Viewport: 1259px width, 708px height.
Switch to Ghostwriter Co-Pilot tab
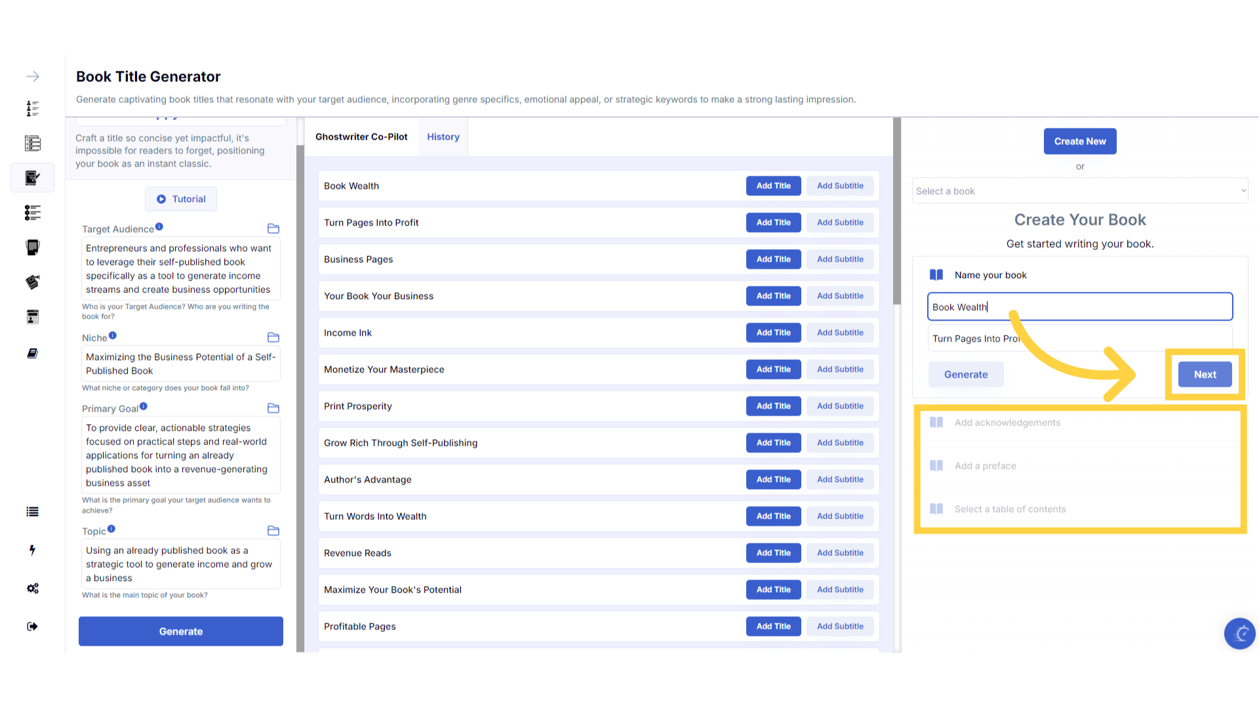[x=361, y=137]
